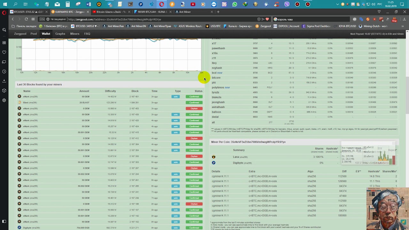
Task: Open the Pool menu item
Action: click(x=34, y=34)
